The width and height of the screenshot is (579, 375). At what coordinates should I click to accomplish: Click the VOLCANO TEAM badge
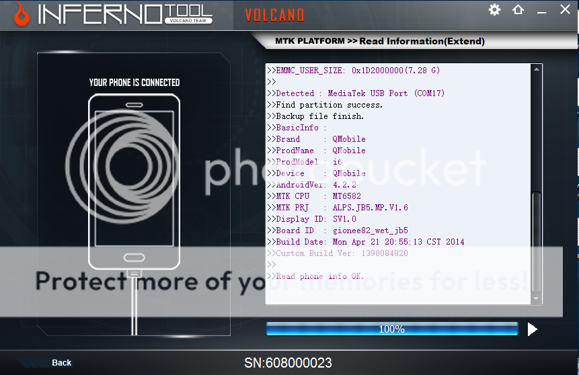point(188,21)
